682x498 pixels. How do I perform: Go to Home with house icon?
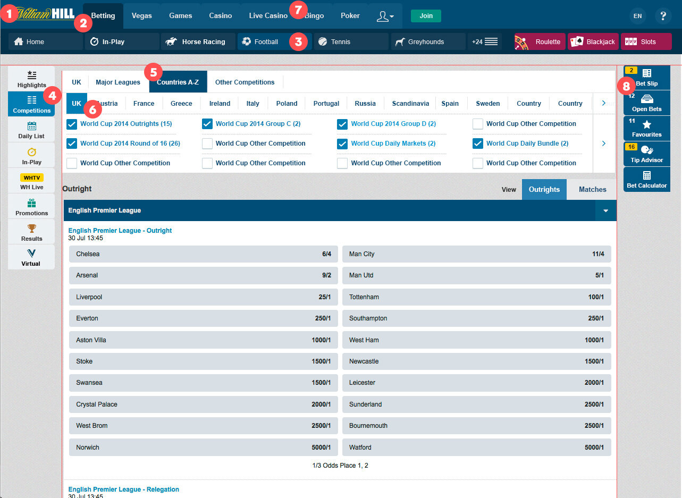click(x=45, y=41)
